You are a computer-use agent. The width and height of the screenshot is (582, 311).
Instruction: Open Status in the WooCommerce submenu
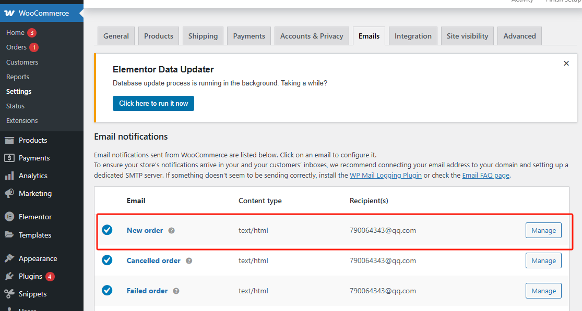pyautogui.click(x=15, y=106)
